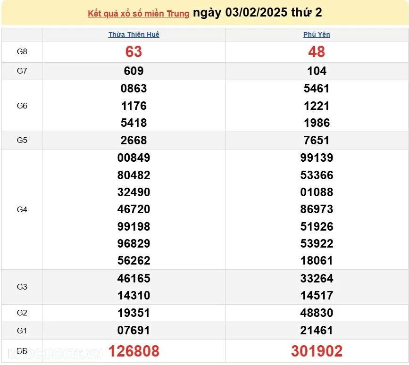The height and width of the screenshot is (365, 409).
Task: Click the G4 row label
Action: [x=22, y=209]
